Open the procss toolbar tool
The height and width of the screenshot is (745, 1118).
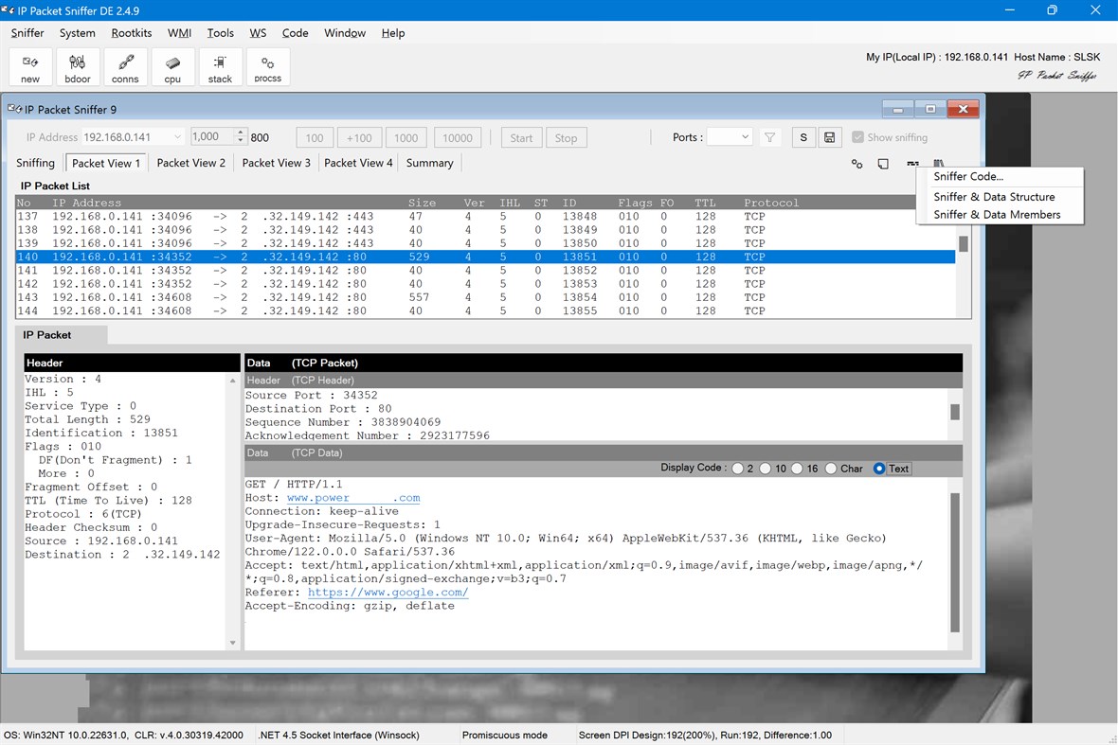[269, 66]
